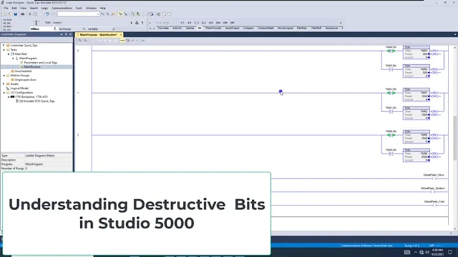This screenshot has height=257, width=458.
Task: Click the GlobalFlash_Fast output coil
Action: tap(434, 205)
